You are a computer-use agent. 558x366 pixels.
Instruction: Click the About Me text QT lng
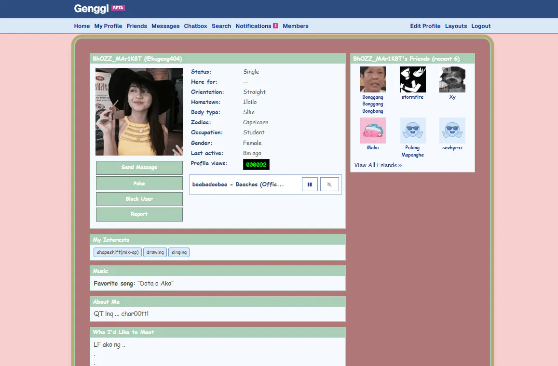click(121, 314)
